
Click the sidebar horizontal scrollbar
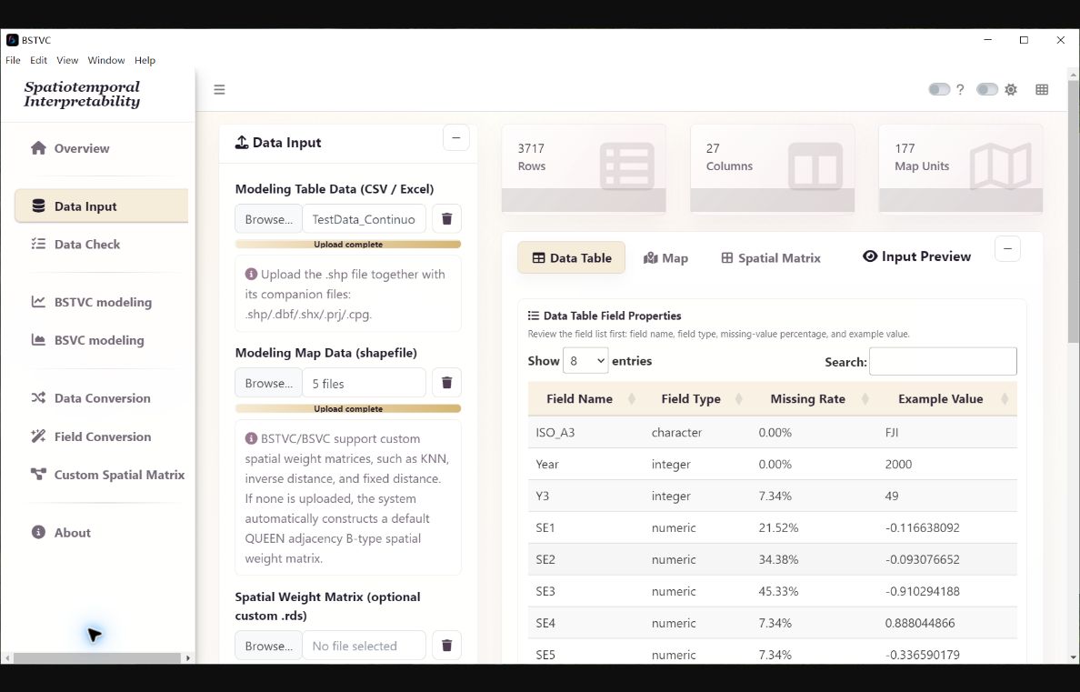tap(97, 658)
